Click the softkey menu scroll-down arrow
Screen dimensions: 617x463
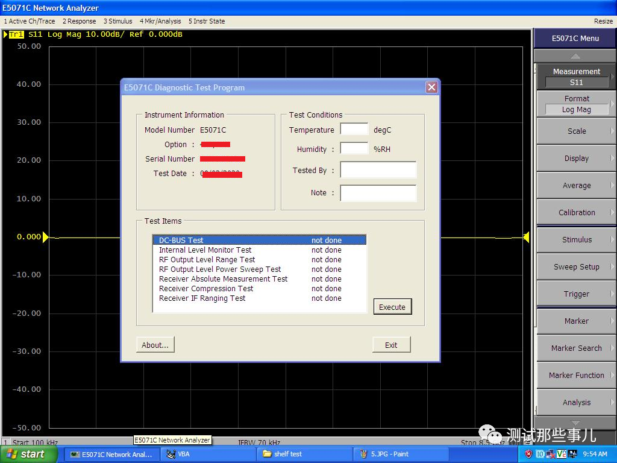575,423
